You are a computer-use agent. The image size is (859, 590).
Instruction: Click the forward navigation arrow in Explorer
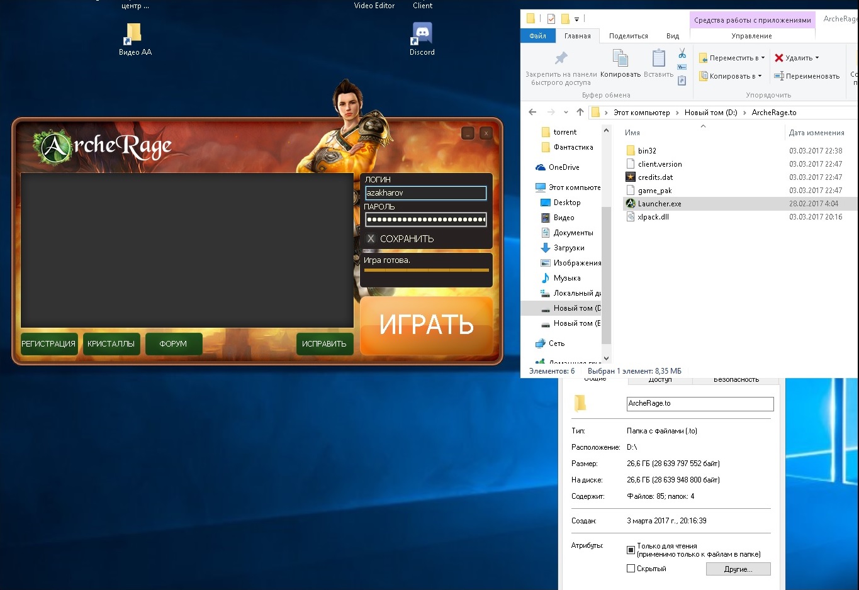pos(551,112)
